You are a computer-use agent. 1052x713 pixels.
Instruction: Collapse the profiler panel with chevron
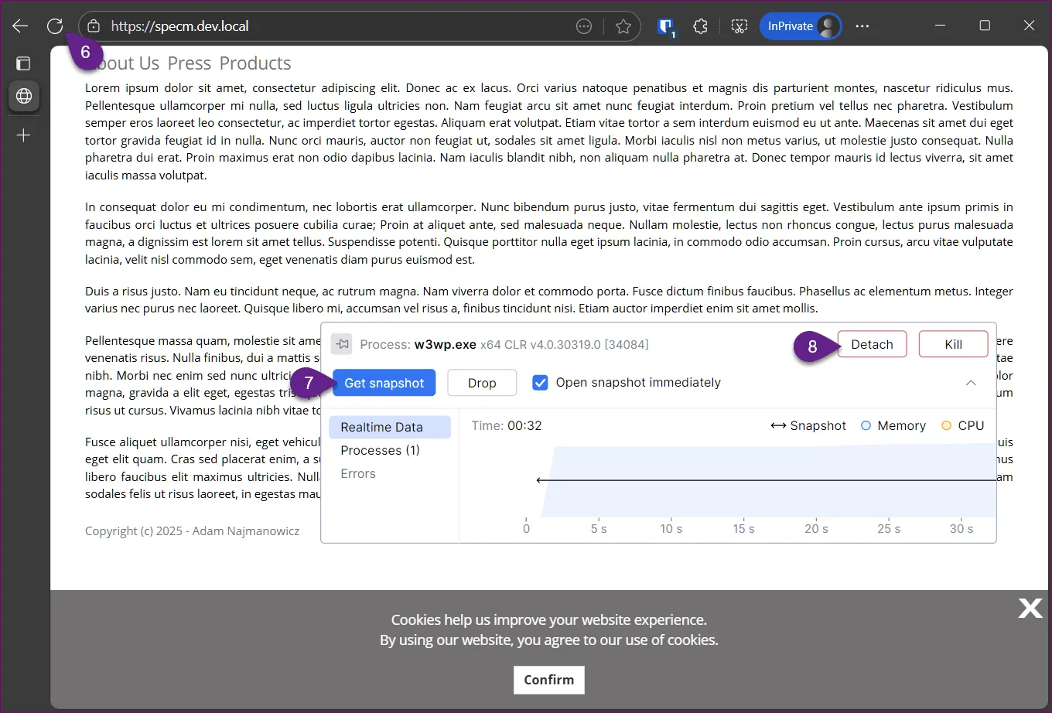click(x=971, y=383)
